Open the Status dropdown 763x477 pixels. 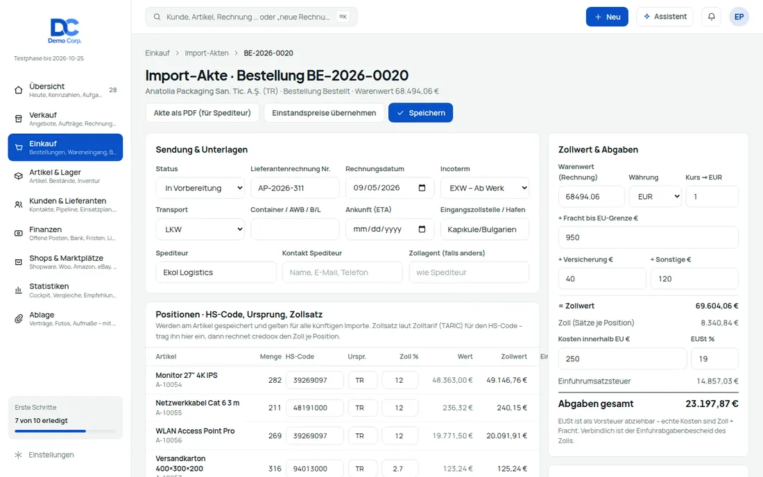200,188
